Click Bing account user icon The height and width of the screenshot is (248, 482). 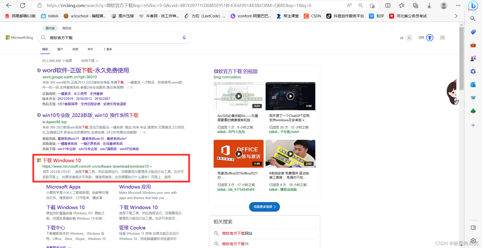pos(409,38)
